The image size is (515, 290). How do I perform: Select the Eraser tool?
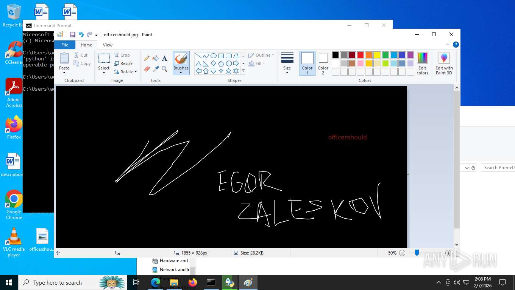tap(147, 69)
